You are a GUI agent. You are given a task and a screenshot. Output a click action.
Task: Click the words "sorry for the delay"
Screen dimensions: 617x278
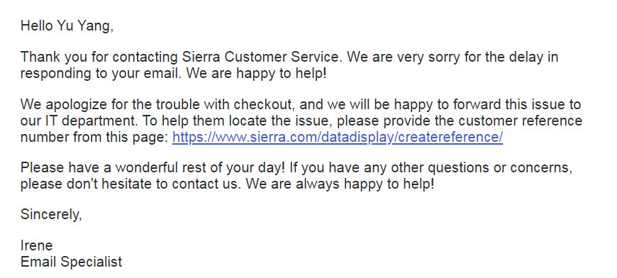482,57
